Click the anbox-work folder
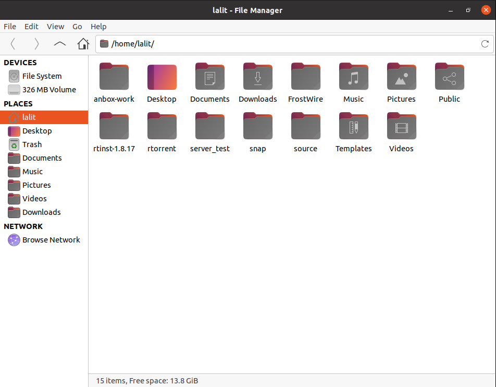Viewport: 496px width, 387px height. (114, 77)
